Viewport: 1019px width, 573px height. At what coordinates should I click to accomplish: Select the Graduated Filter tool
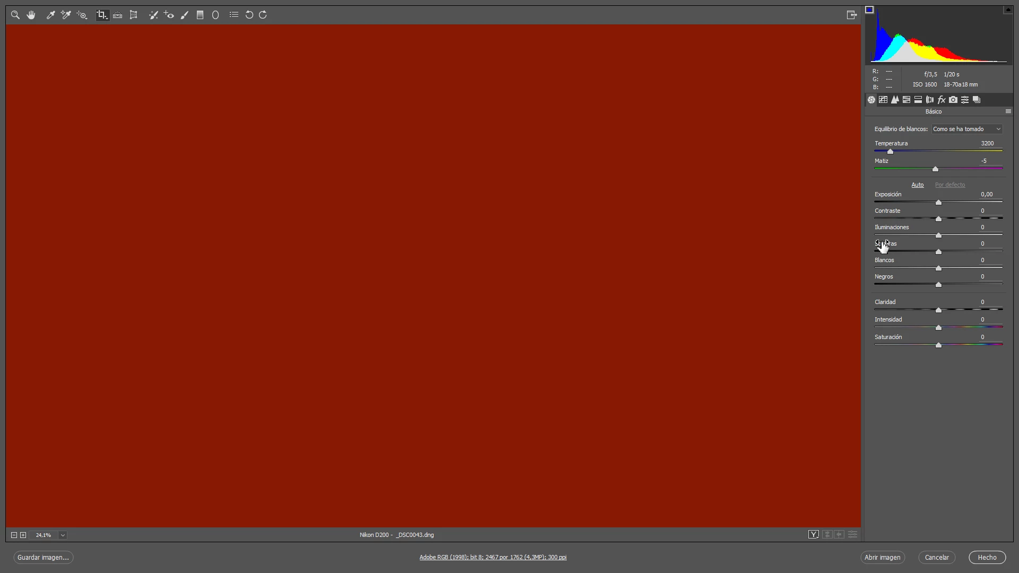pos(200,15)
